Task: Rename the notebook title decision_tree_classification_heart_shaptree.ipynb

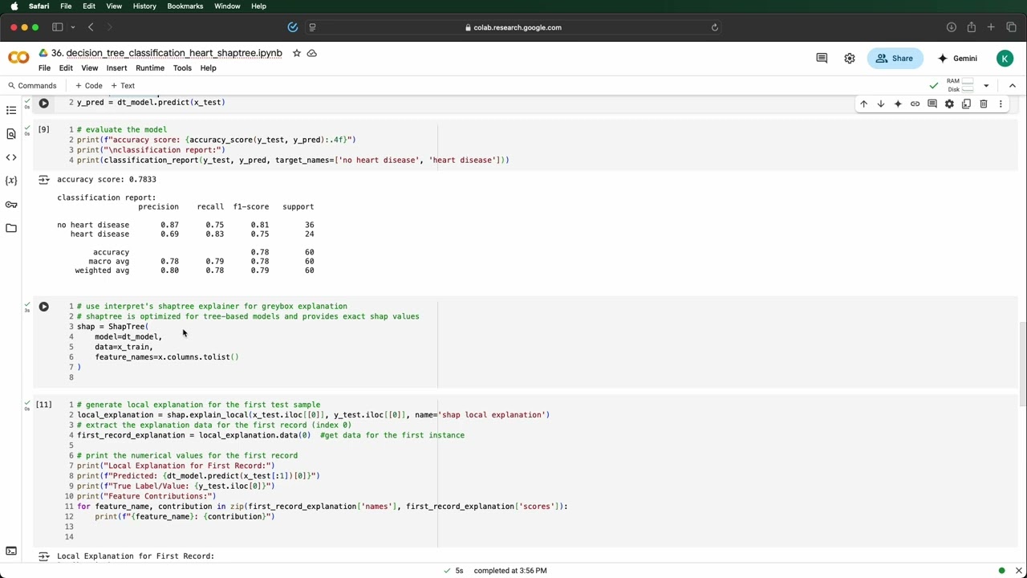Action: (167, 53)
